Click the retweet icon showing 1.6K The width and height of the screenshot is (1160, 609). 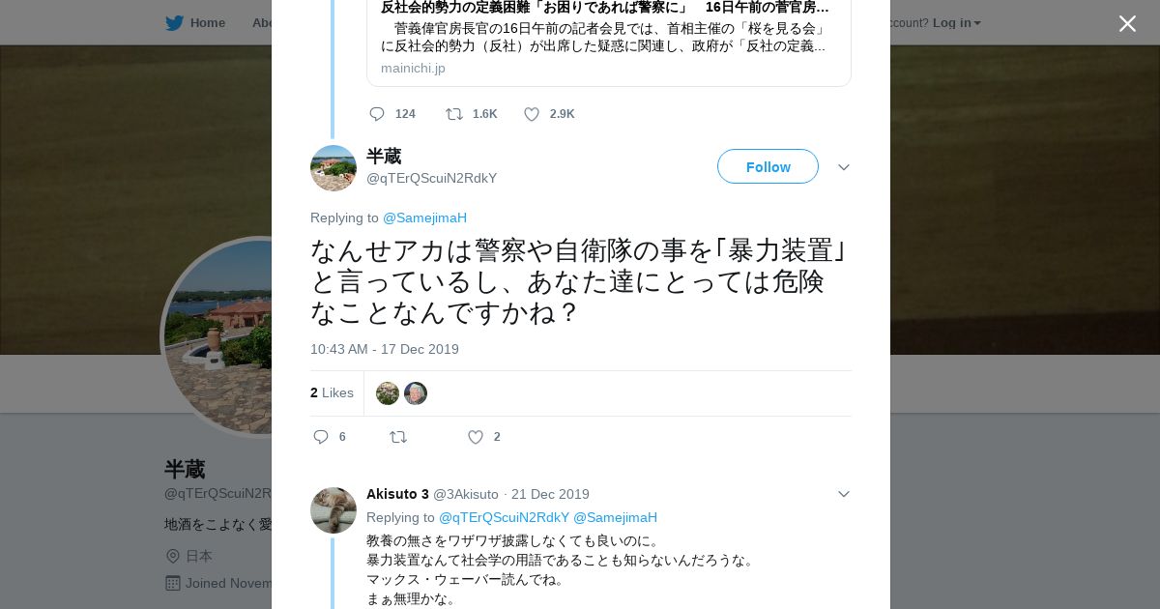click(x=454, y=114)
